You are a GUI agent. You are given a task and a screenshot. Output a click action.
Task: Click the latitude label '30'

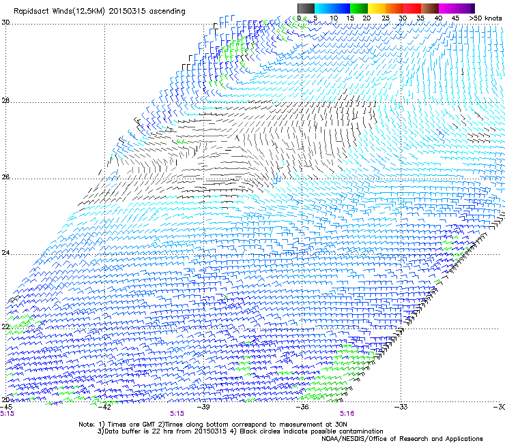pos(5,22)
